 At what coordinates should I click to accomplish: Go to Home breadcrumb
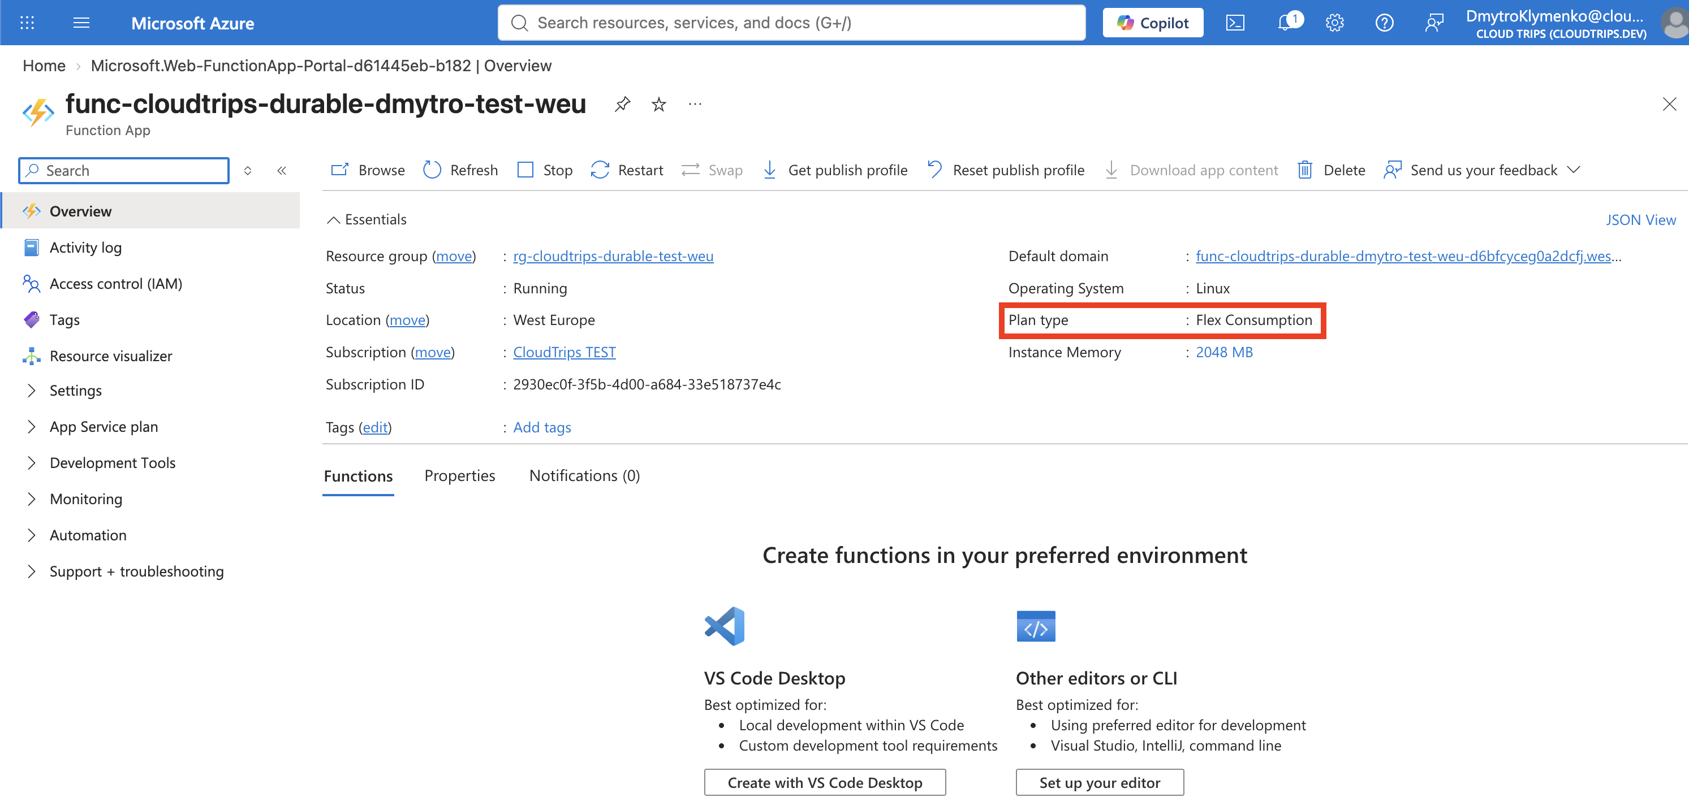pyautogui.click(x=44, y=66)
